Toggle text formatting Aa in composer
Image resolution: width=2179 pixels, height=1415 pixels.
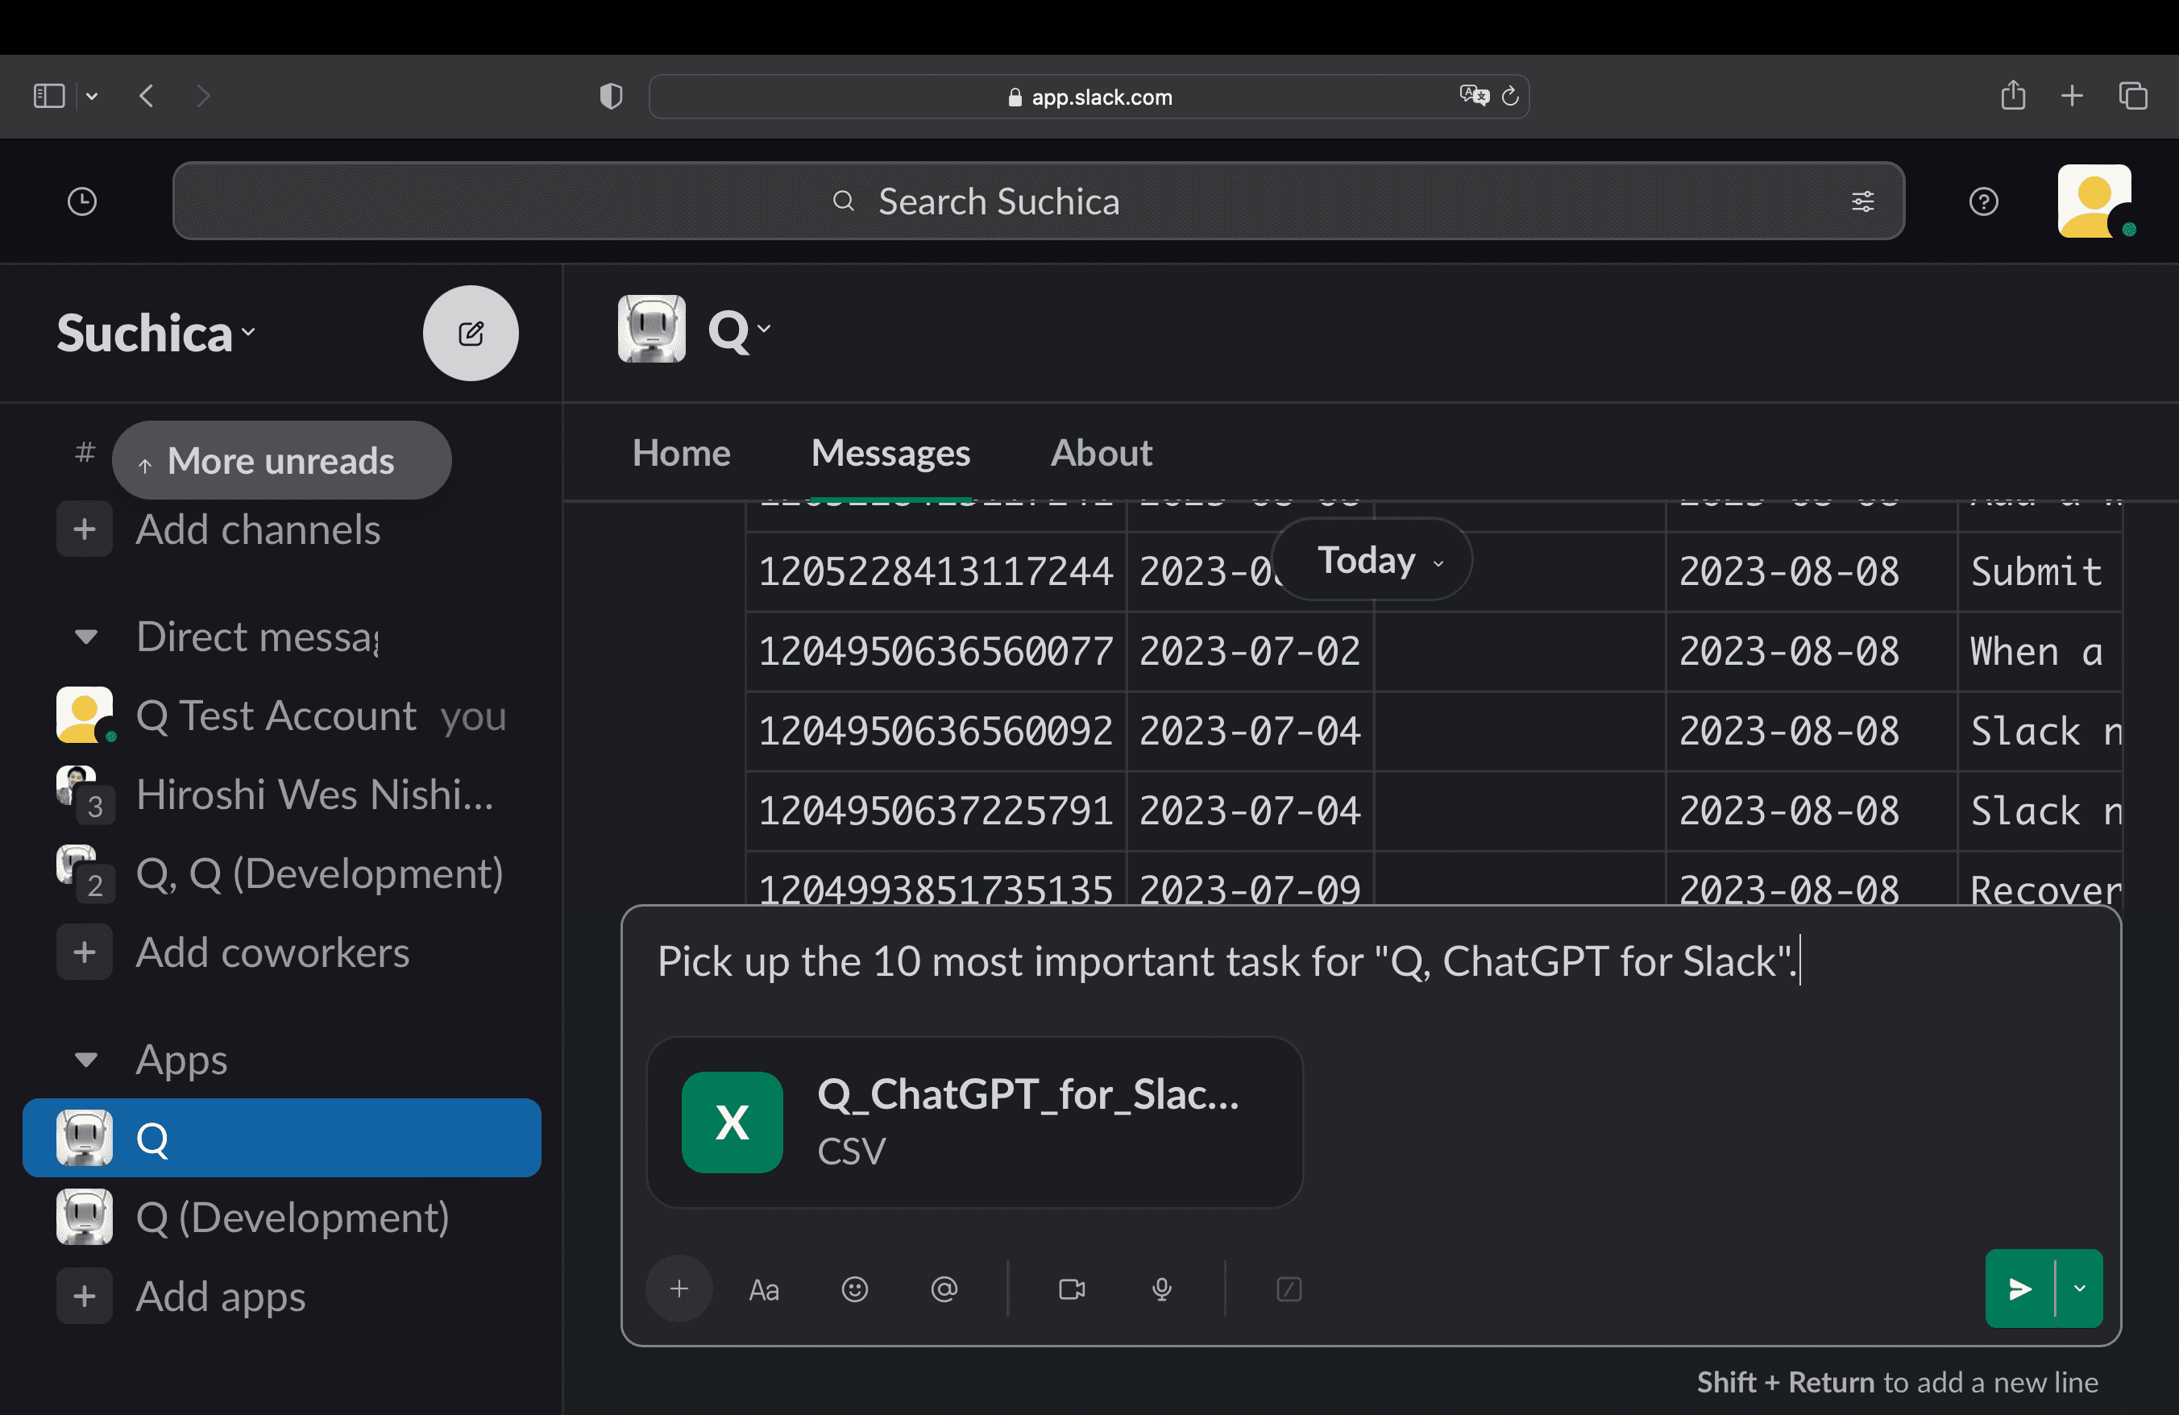point(764,1289)
